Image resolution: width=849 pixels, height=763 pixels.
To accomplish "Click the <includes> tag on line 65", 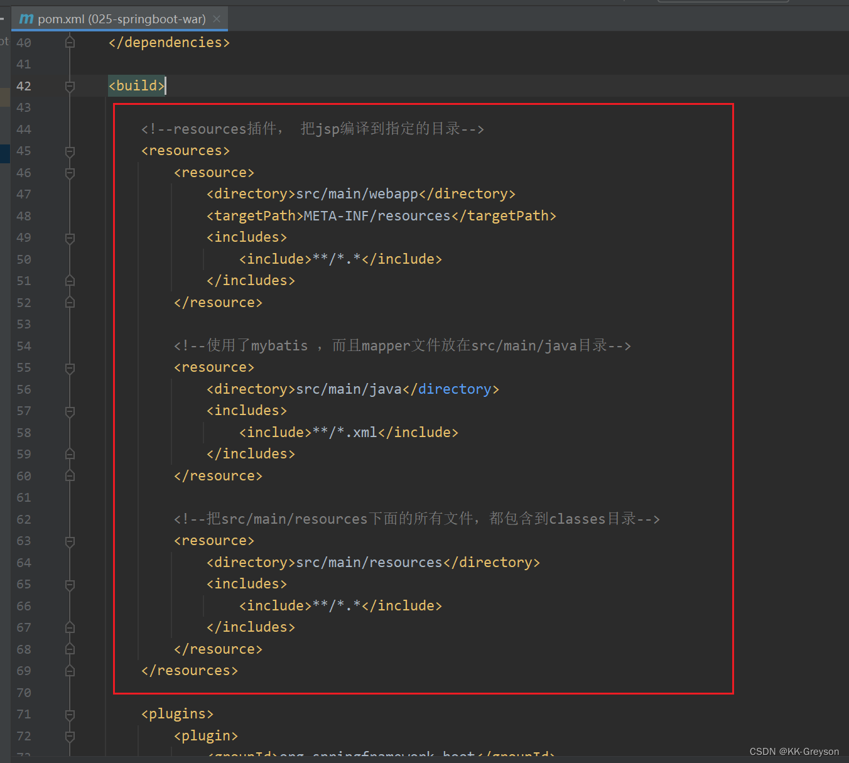I will point(247,584).
